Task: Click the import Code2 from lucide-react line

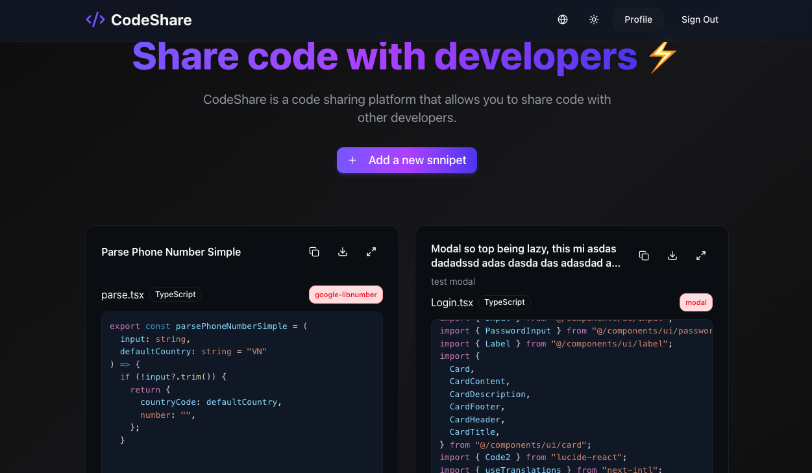Action: (x=534, y=457)
